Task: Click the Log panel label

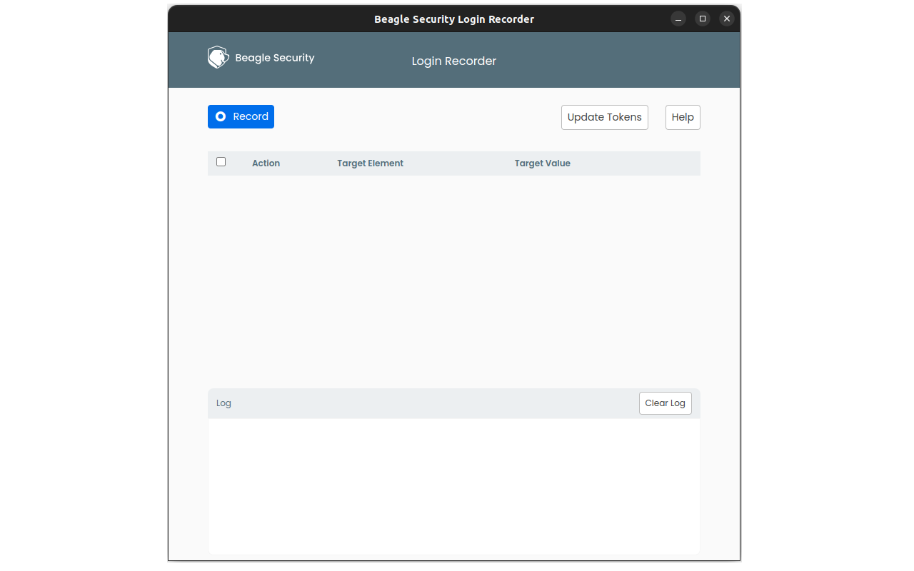Action: 224,403
